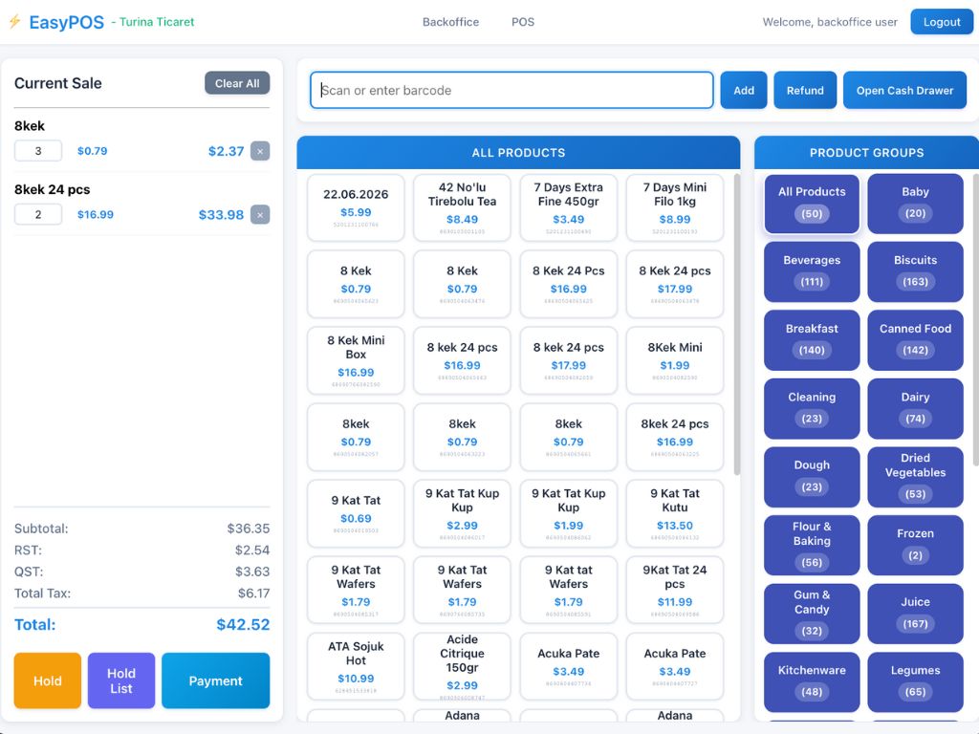This screenshot has width=979, height=734.
Task: Focus the barcode scan input field
Action: [511, 91]
